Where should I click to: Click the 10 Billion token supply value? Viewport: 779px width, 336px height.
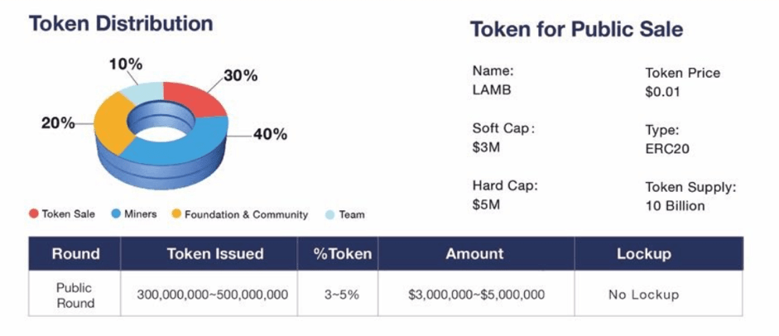coord(676,205)
